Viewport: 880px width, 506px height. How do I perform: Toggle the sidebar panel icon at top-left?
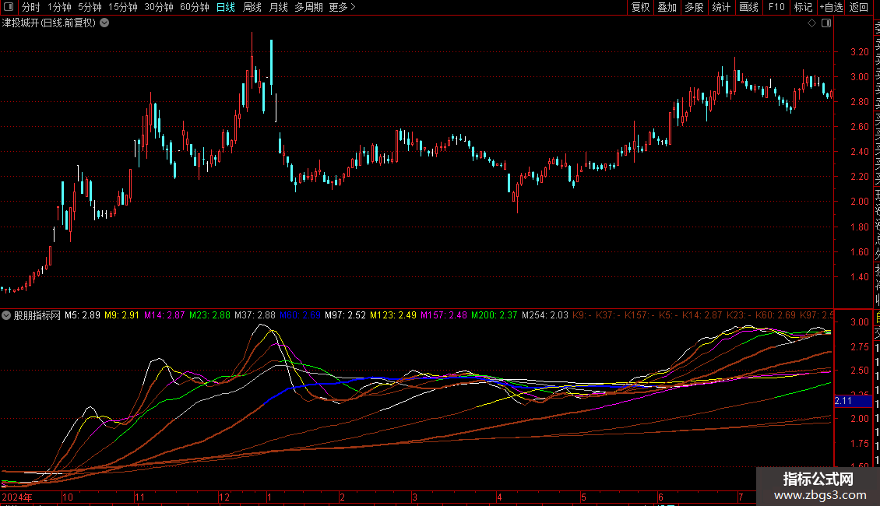coord(9,7)
